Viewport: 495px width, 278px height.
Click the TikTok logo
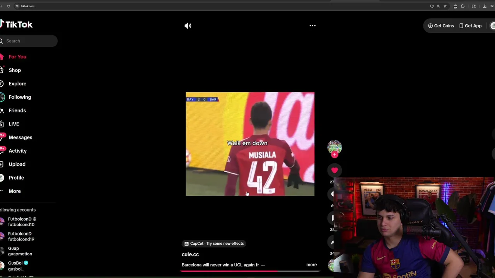point(16,24)
